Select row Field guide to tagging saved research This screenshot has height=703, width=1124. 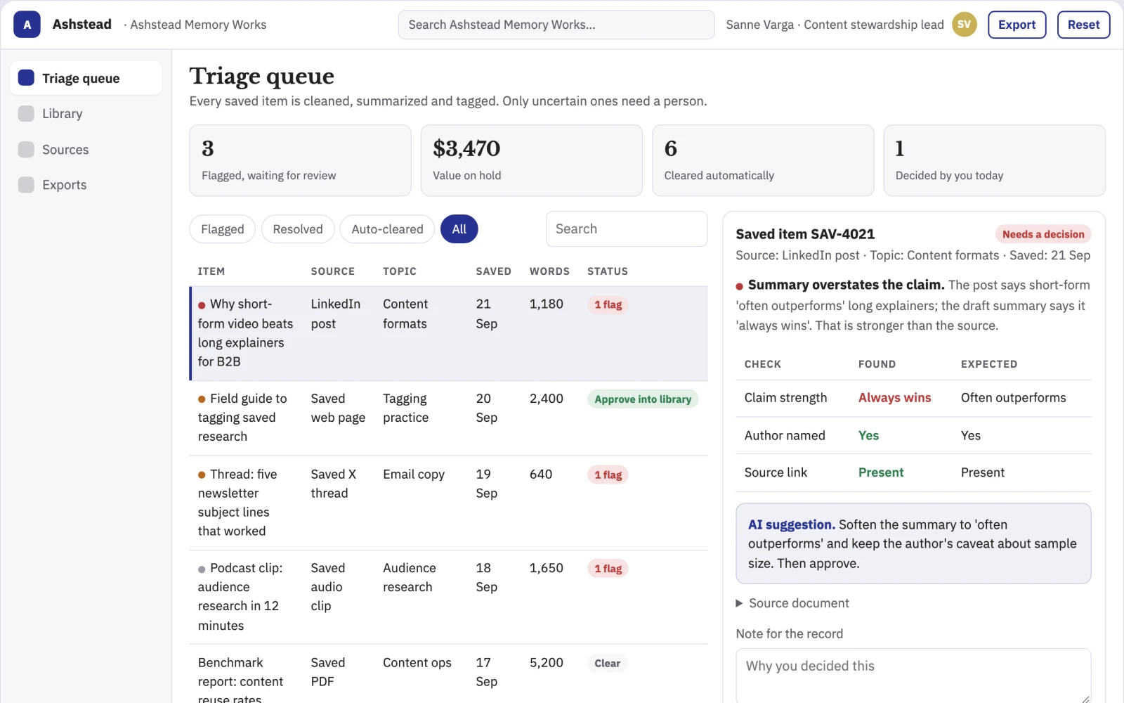point(449,418)
